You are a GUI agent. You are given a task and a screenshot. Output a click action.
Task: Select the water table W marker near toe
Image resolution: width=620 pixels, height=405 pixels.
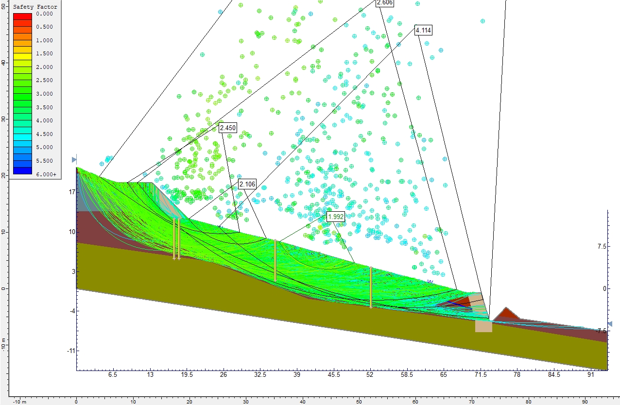pyautogui.click(x=430, y=282)
